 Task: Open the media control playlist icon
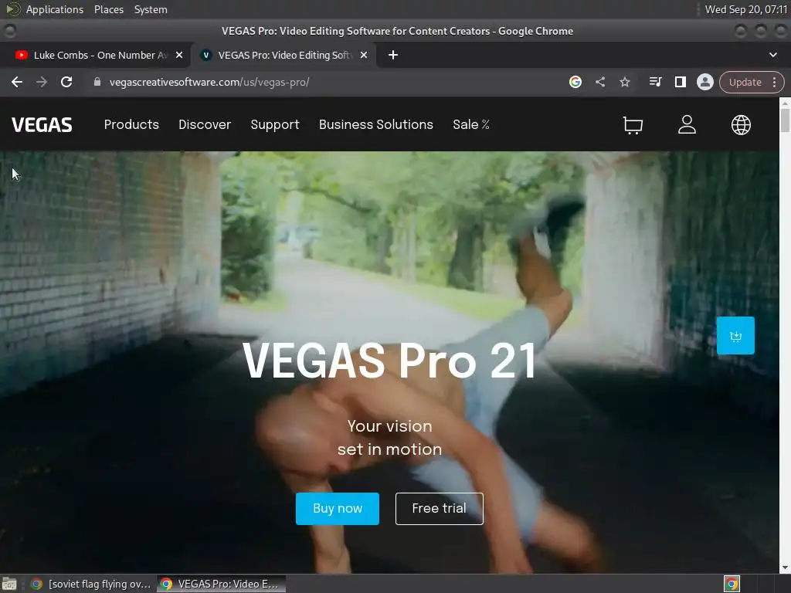[655, 82]
